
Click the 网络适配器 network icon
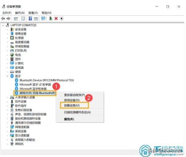[x=12, y=127]
